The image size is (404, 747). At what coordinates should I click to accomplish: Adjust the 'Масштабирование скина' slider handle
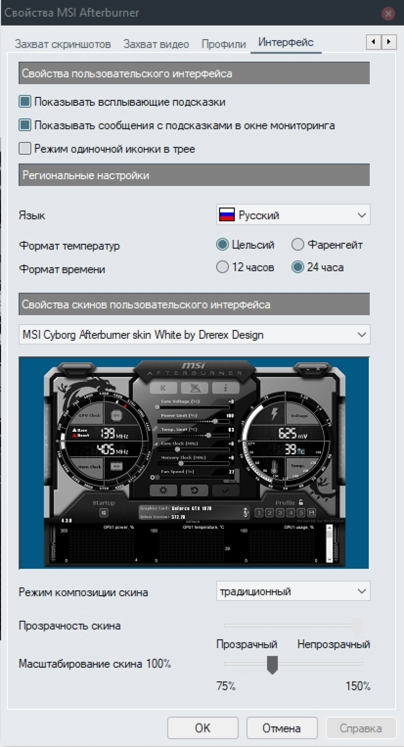pyautogui.click(x=272, y=665)
